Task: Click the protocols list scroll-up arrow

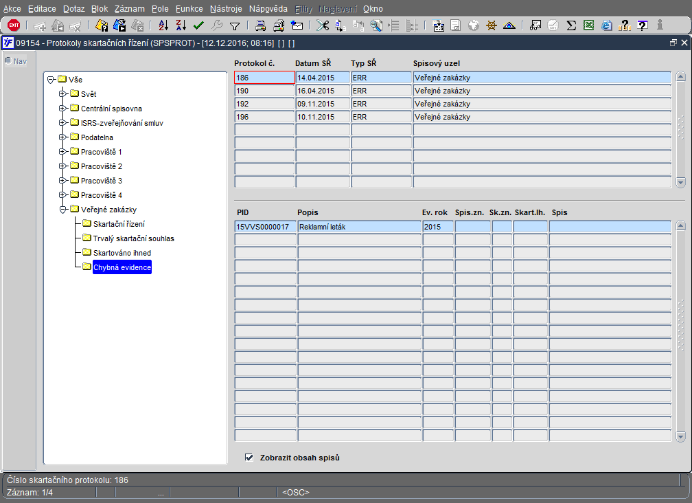Action: (x=680, y=76)
